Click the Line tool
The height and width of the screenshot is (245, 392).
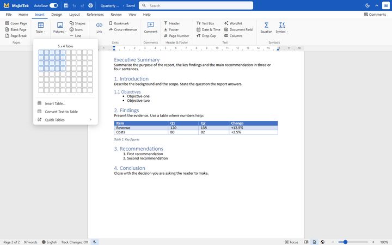[x=76, y=36]
